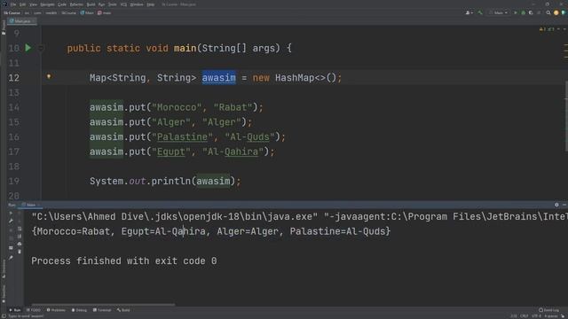
Task: Open the TODO tool window
Action: point(34,310)
